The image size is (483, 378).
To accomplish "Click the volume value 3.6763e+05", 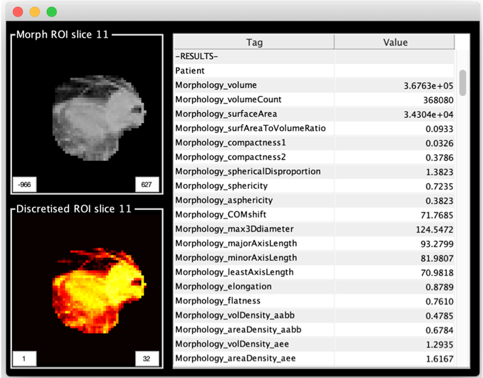I will pyautogui.click(x=429, y=86).
